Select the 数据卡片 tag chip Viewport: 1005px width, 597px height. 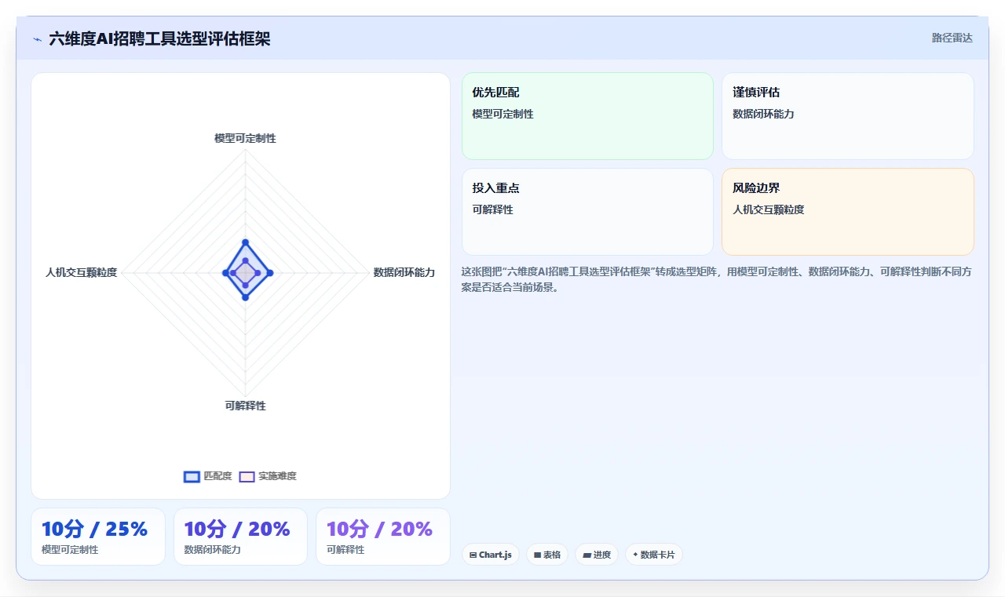(x=654, y=555)
